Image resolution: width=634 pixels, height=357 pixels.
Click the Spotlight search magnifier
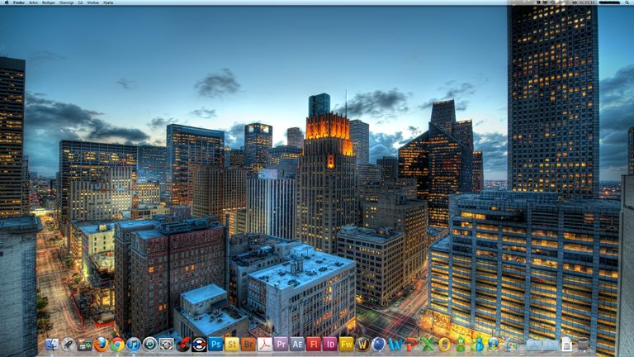pyautogui.click(x=627, y=2)
